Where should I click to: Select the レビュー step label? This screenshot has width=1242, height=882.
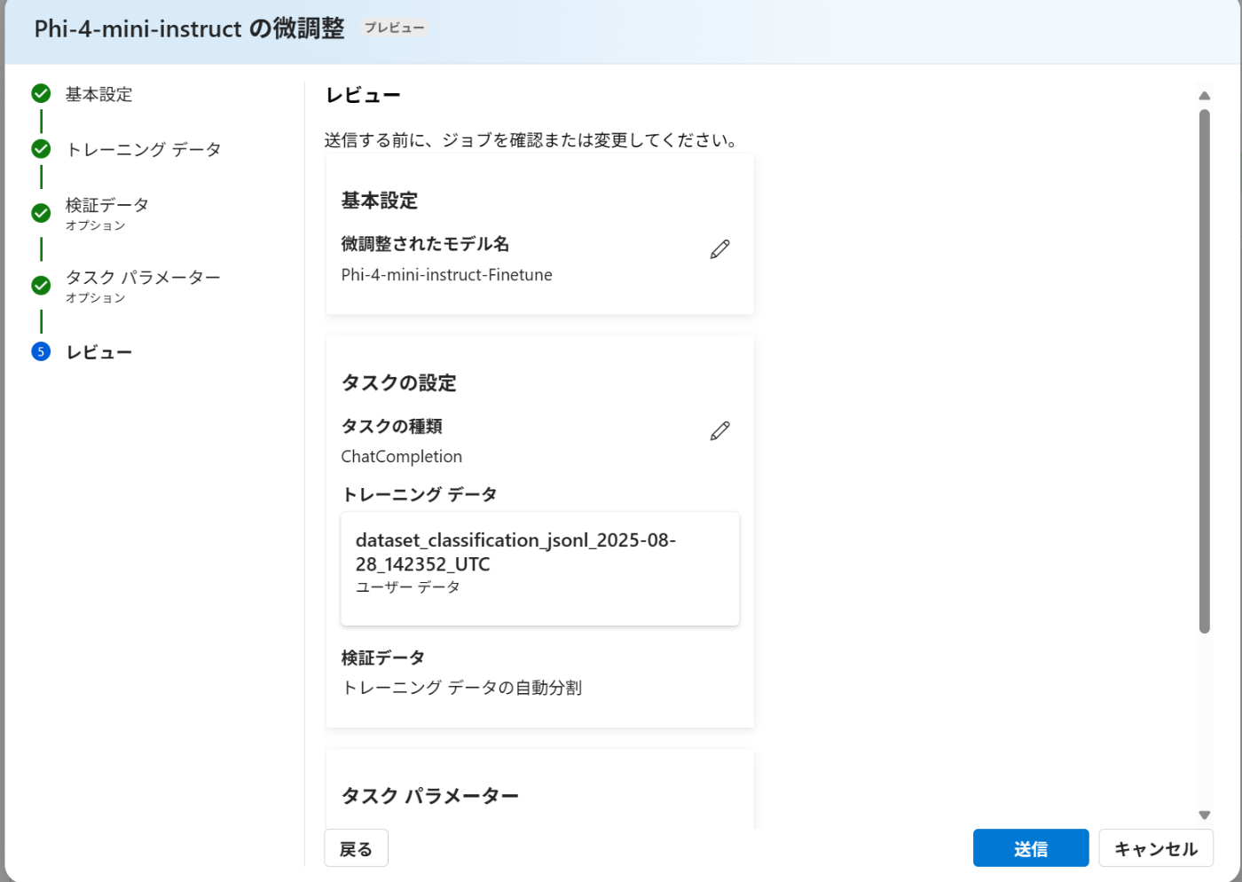pos(99,352)
